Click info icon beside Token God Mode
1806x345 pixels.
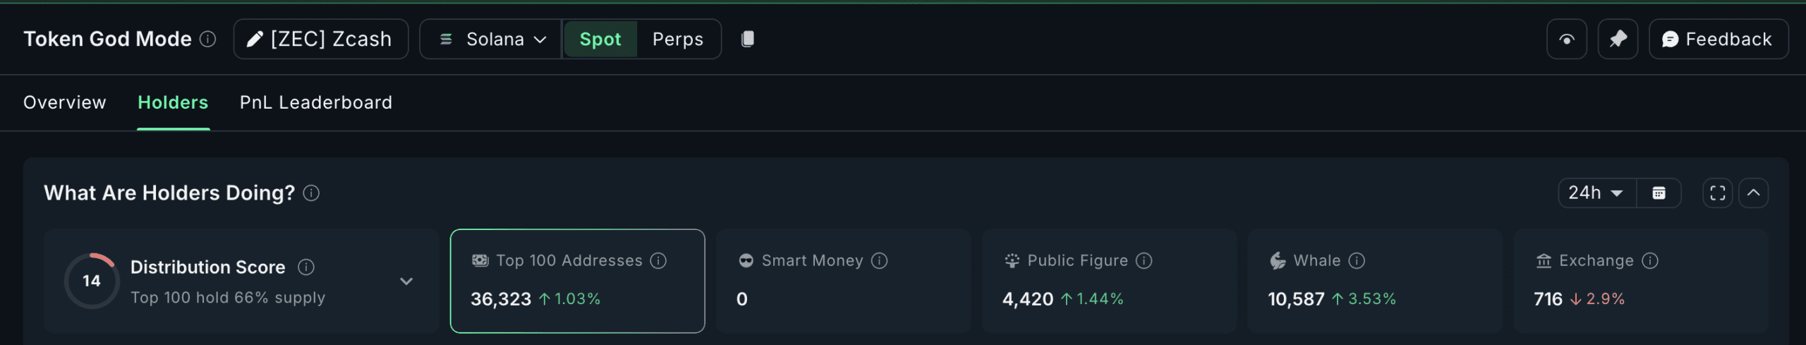[207, 39]
